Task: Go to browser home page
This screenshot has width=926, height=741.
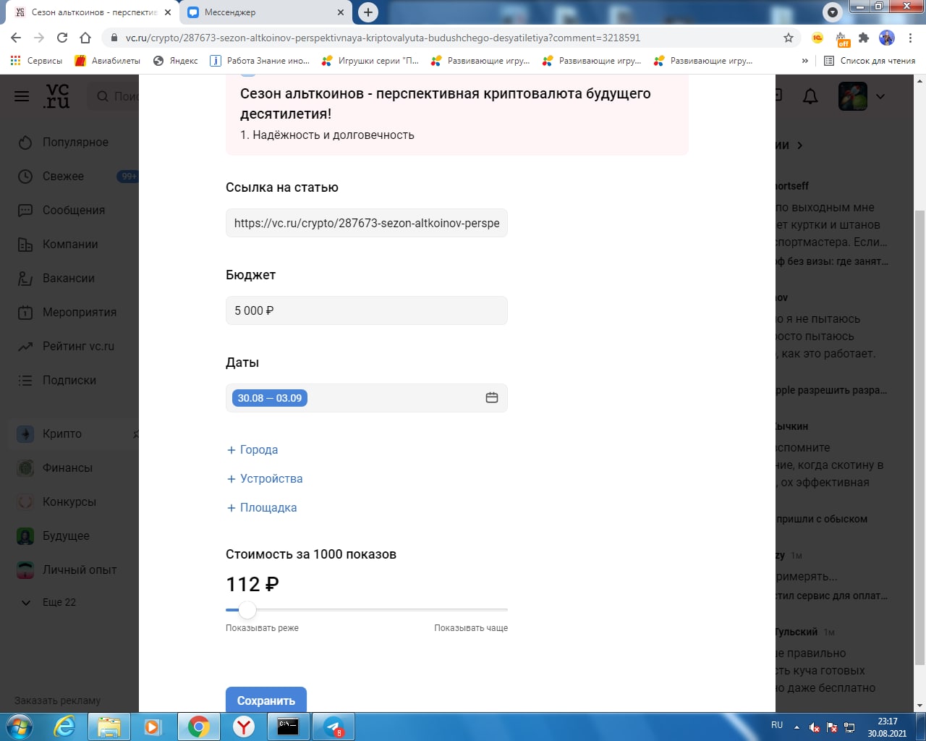Action: pos(85,38)
